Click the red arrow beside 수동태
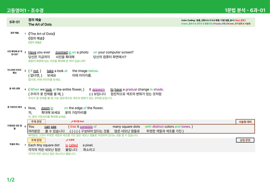This screenshot has width=270, height=191. 67,140
